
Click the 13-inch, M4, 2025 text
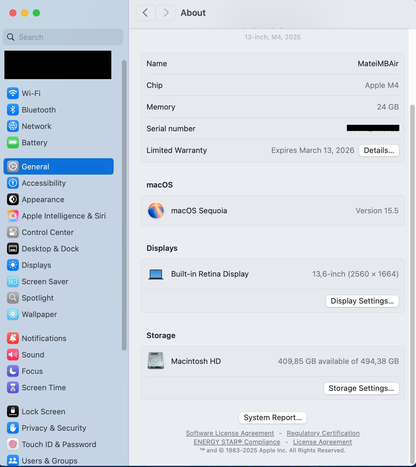[272, 37]
